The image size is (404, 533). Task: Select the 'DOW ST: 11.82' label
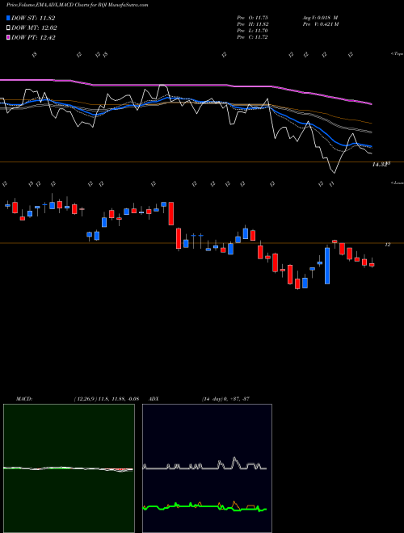[x=33, y=18]
